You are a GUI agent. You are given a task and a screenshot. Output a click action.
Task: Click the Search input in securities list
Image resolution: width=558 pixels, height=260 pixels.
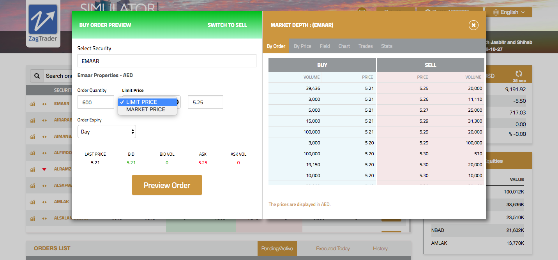click(x=58, y=76)
